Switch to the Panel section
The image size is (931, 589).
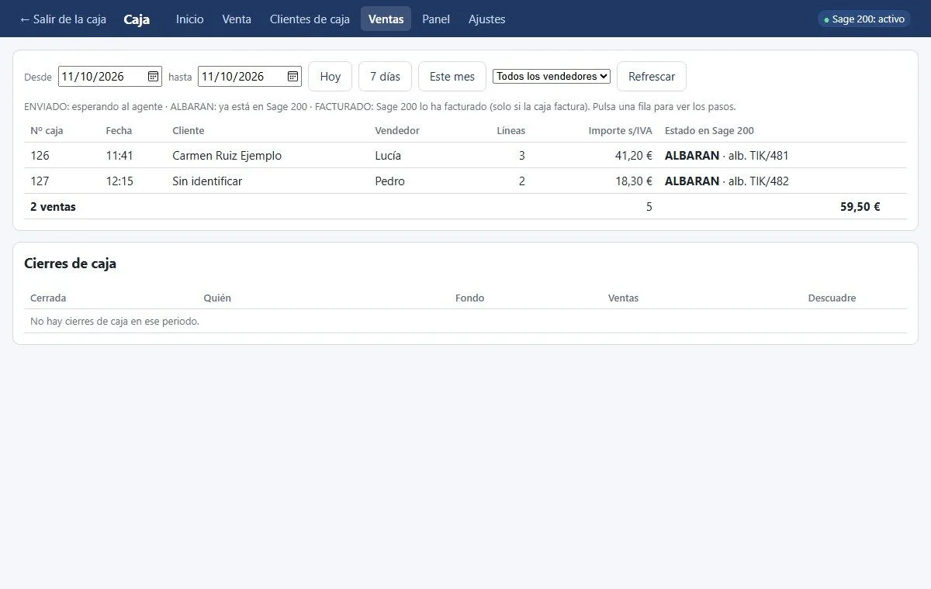pyautogui.click(x=436, y=19)
